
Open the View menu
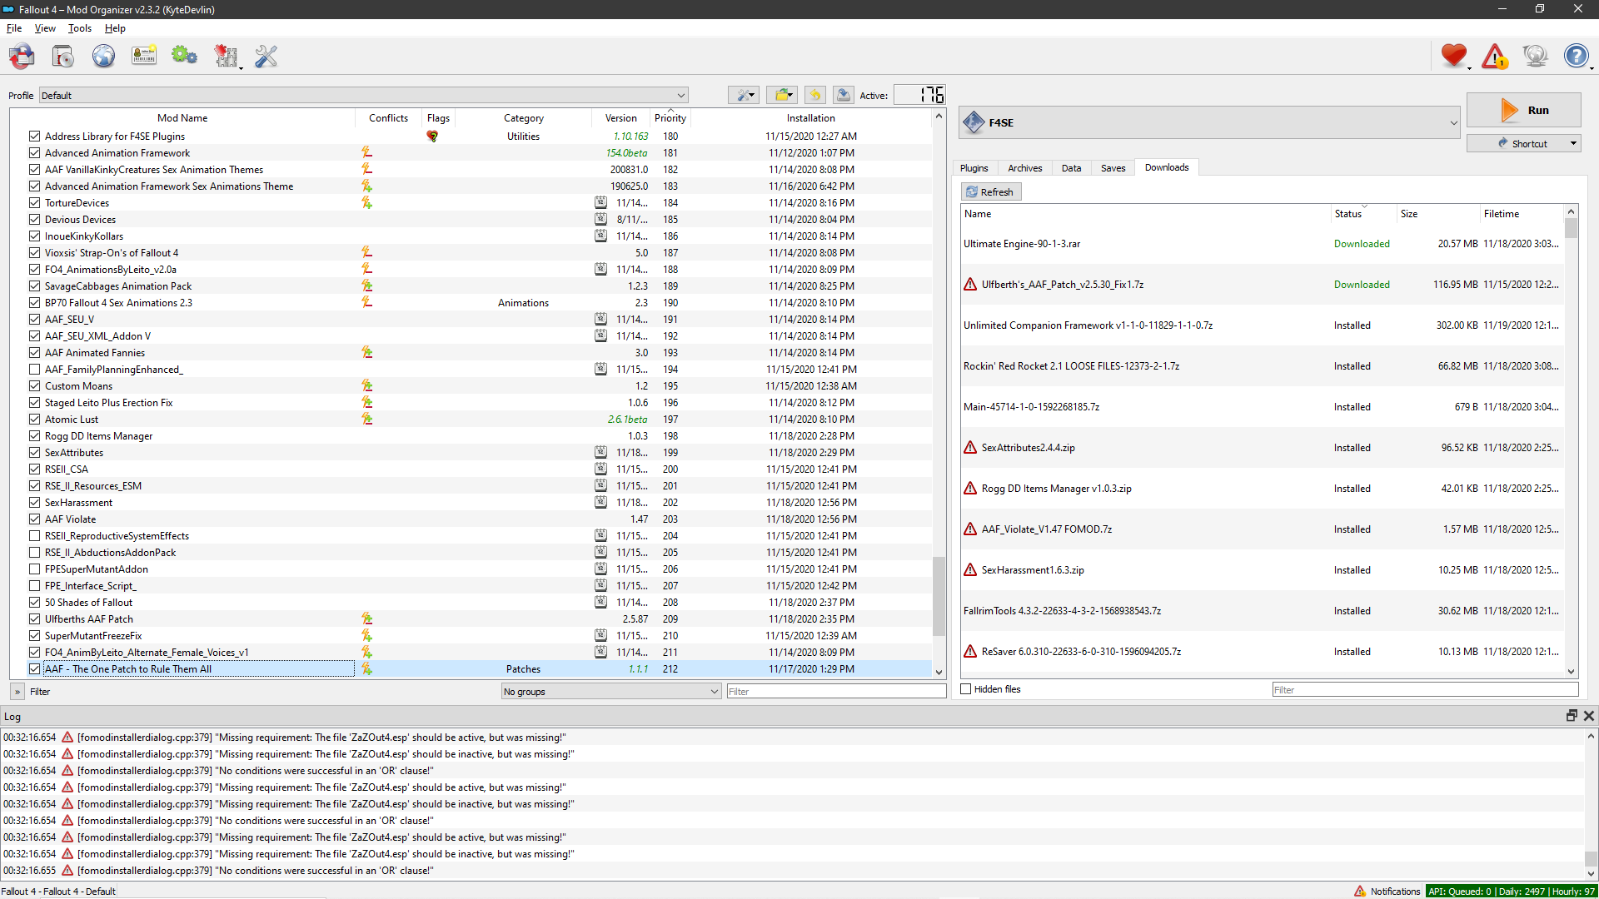click(x=45, y=28)
